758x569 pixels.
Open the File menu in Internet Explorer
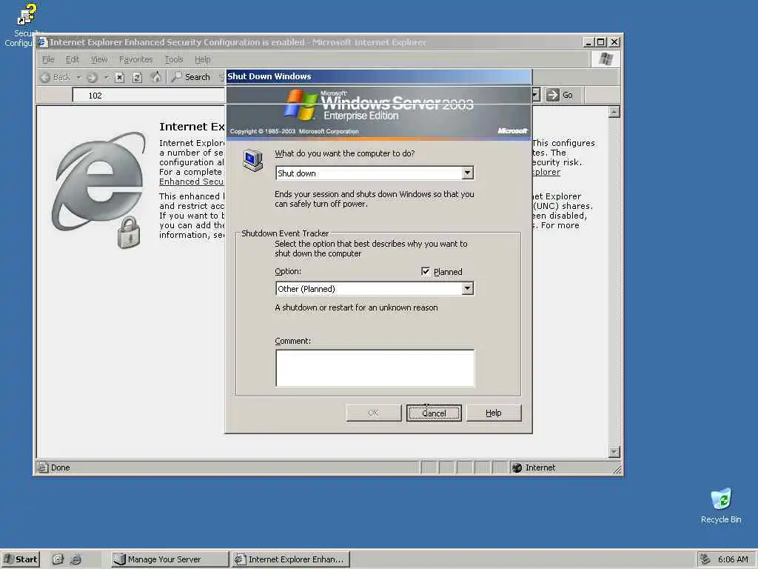48,59
